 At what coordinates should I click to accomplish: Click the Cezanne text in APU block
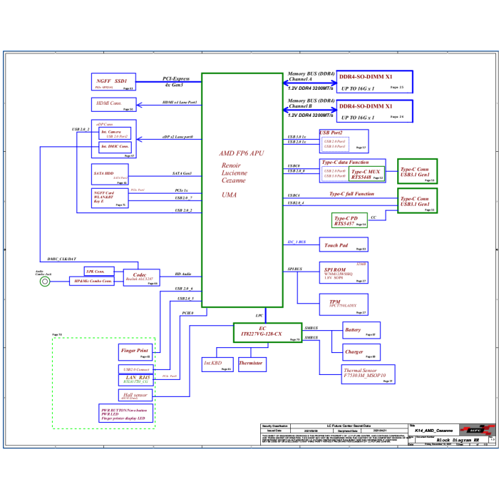click(x=234, y=180)
